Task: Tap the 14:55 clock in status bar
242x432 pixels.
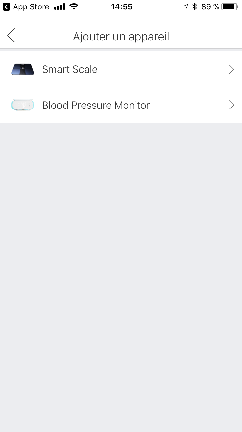Action: pos(122,7)
